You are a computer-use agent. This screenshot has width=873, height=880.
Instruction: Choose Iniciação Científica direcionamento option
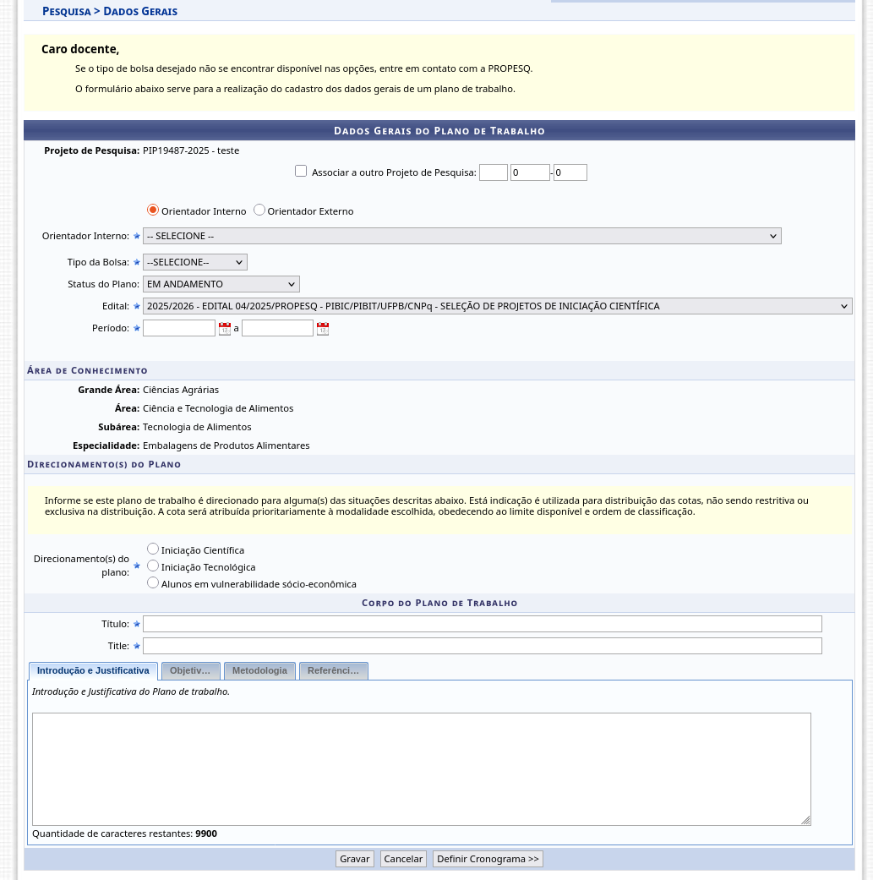click(153, 549)
